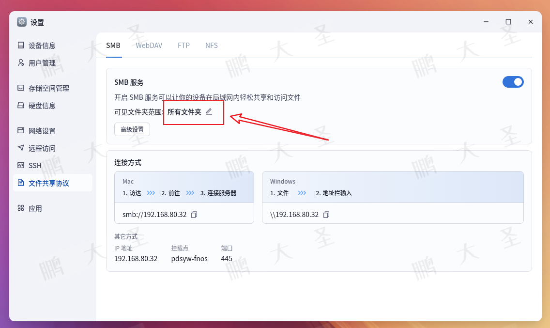Click the Windows heading in 连接方式
The image size is (550, 328).
283,182
